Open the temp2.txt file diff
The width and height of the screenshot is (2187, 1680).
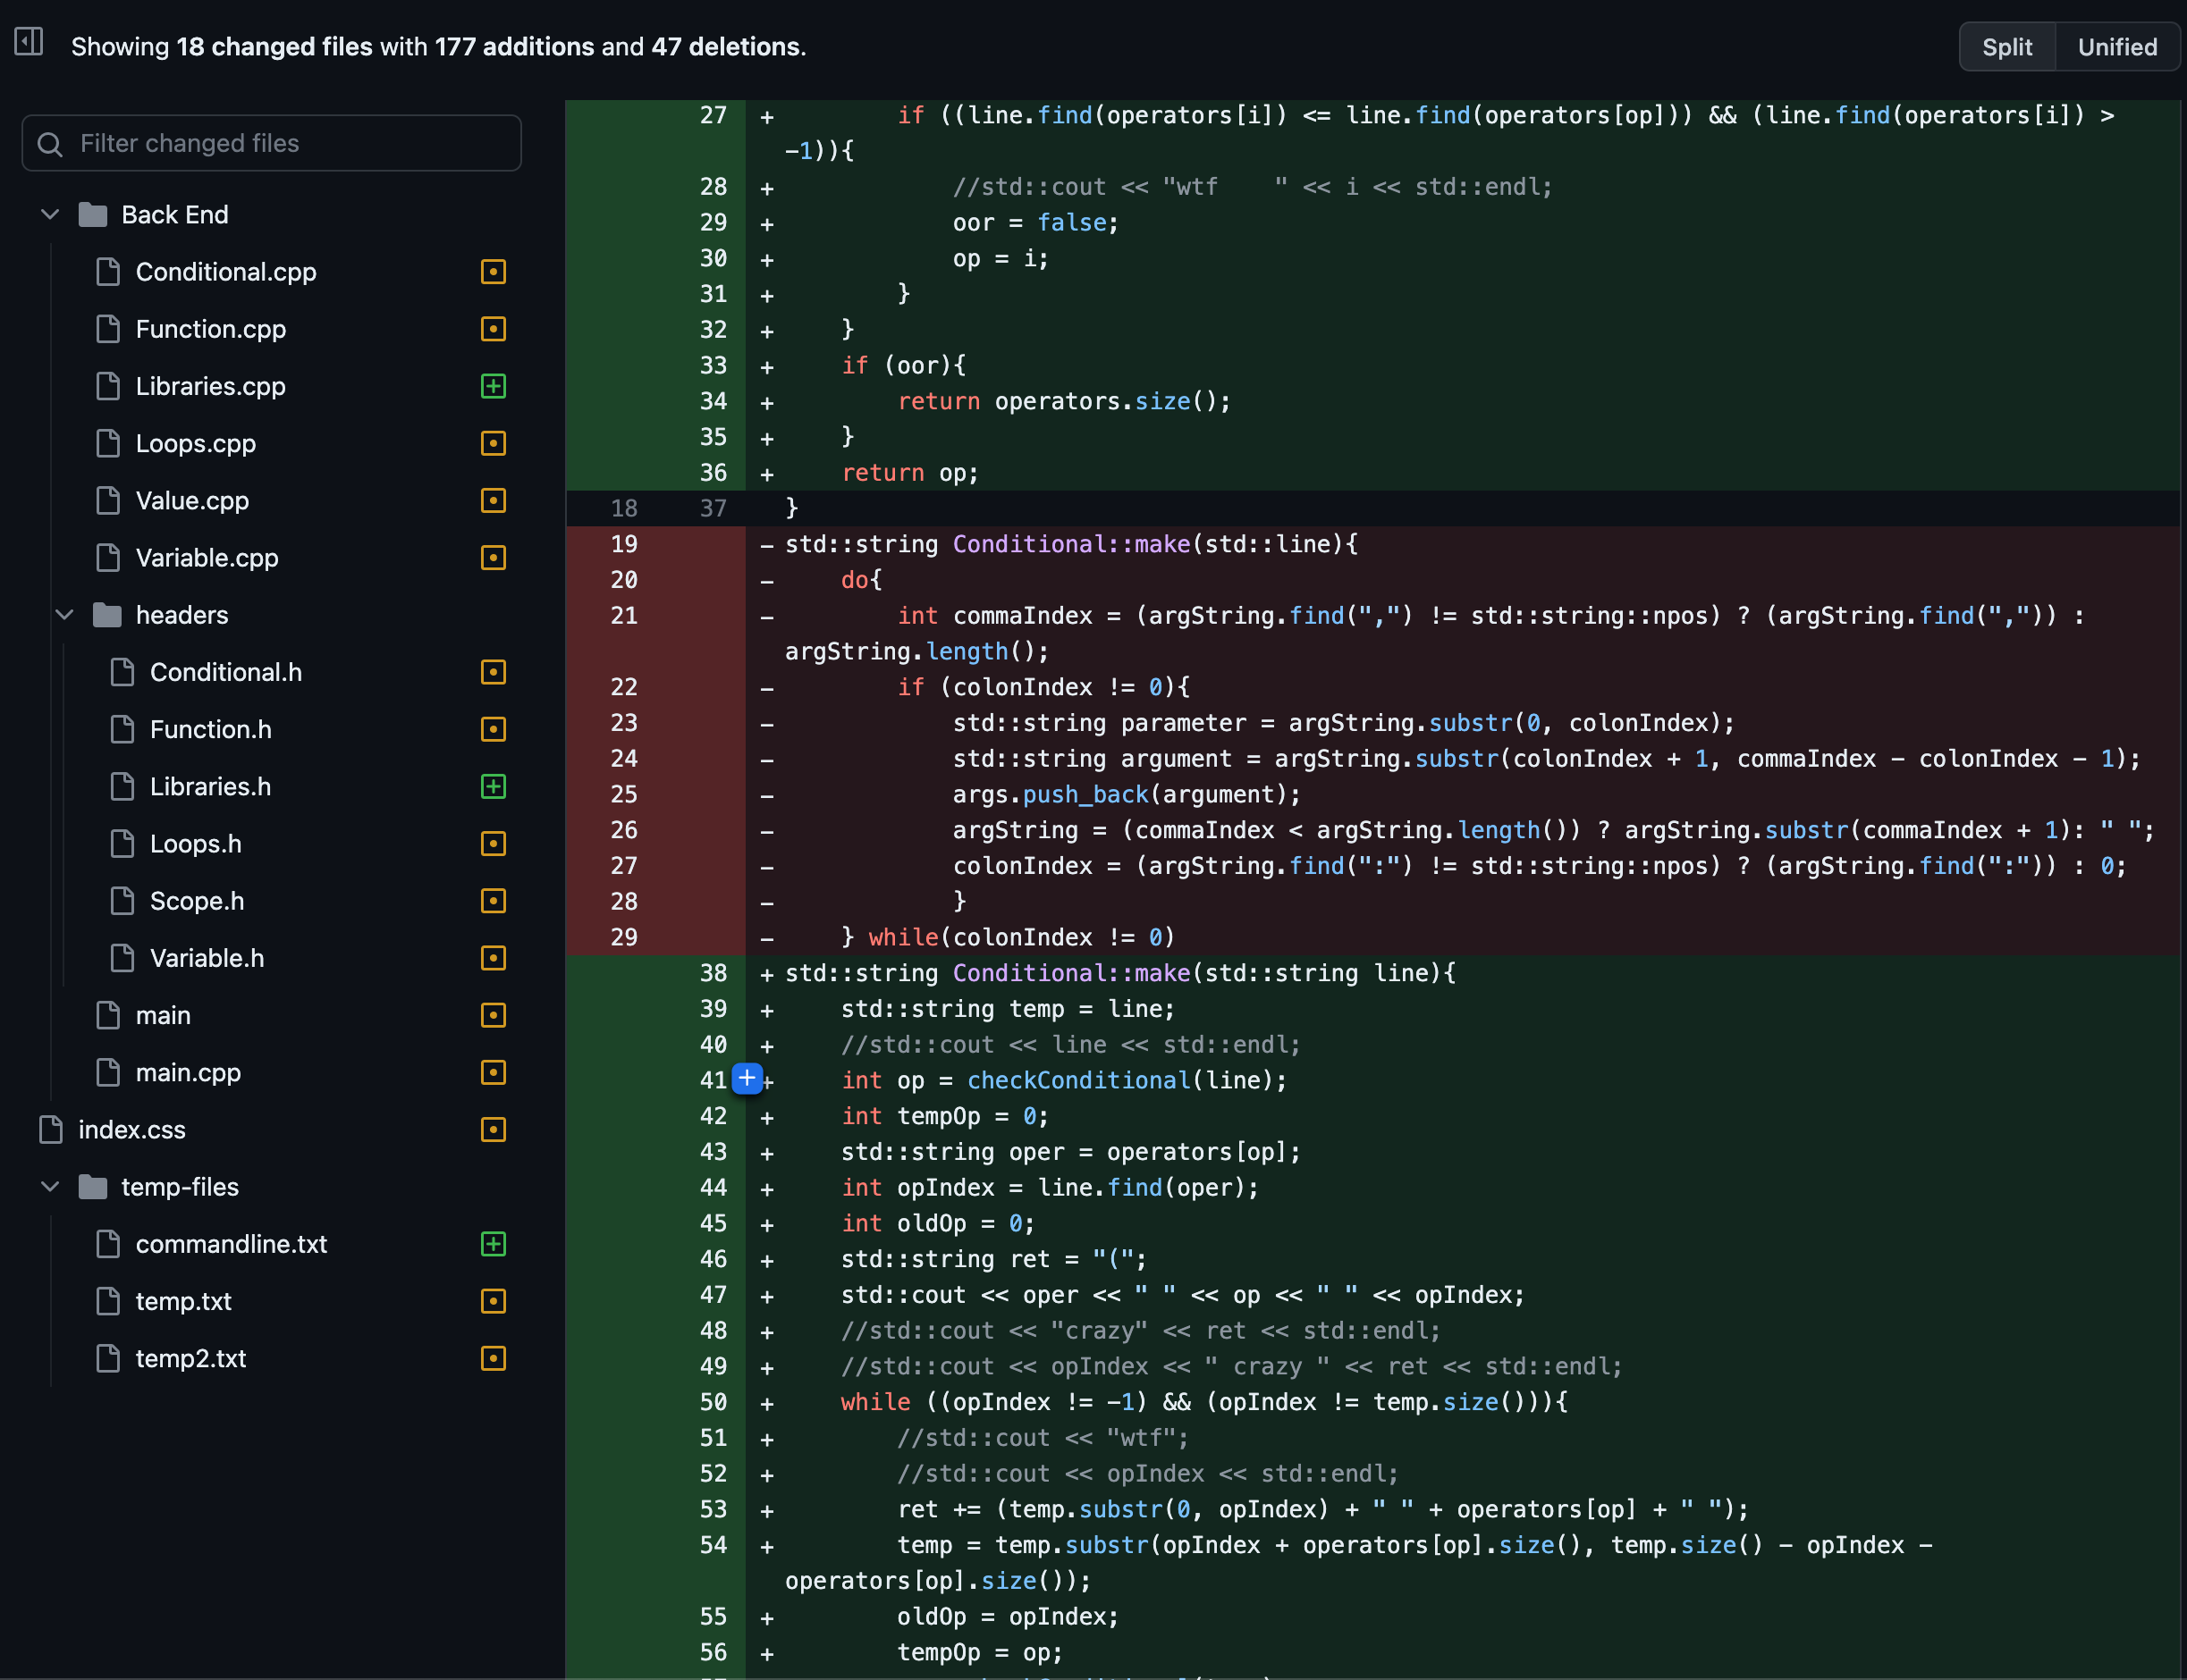click(190, 1359)
